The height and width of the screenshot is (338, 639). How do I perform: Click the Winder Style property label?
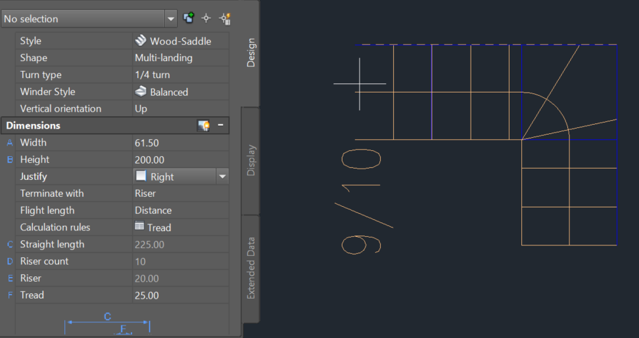pos(48,91)
